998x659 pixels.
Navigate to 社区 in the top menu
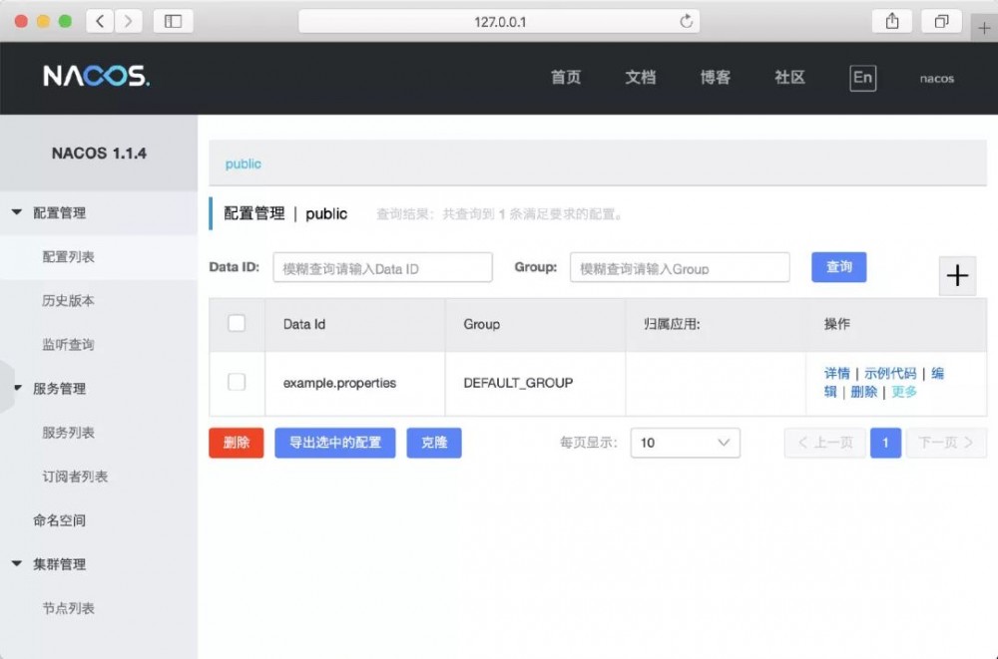coord(788,78)
